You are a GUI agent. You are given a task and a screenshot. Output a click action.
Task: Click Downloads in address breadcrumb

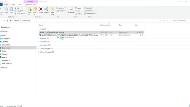pos(26,21)
